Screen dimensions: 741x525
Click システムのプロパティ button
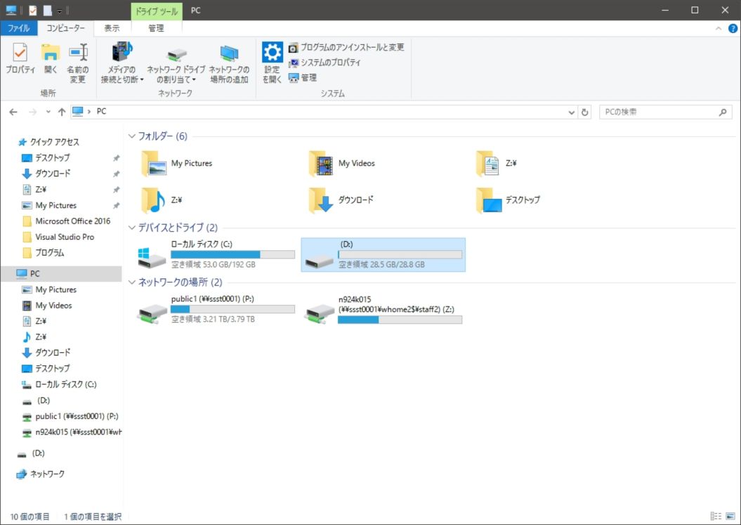330,63
